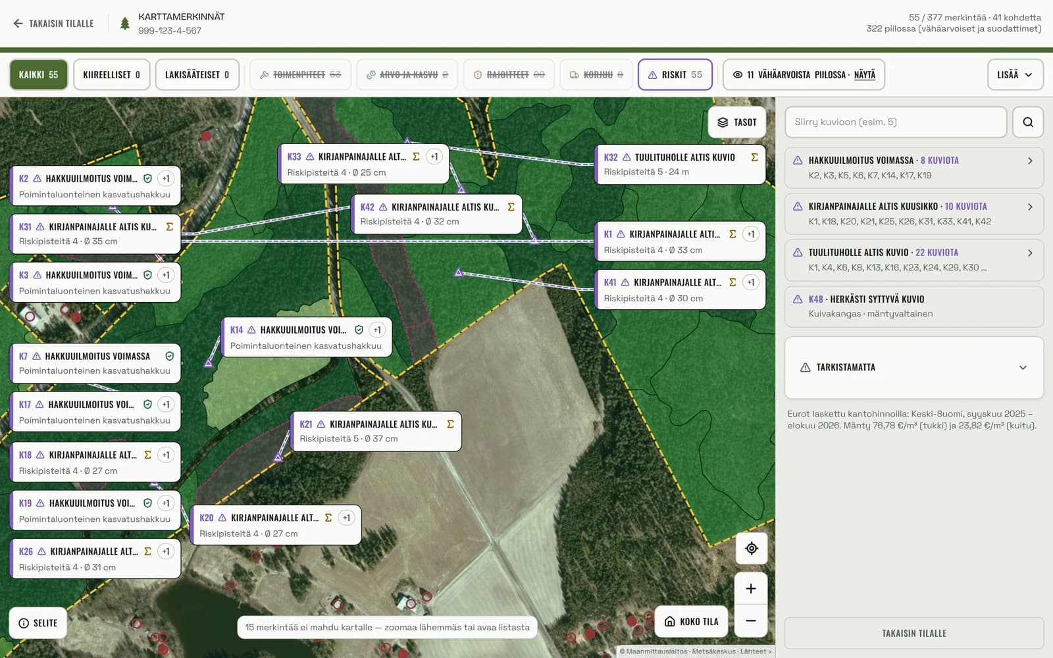
Task: Click the +1 badge on K20 card
Action: (346, 518)
